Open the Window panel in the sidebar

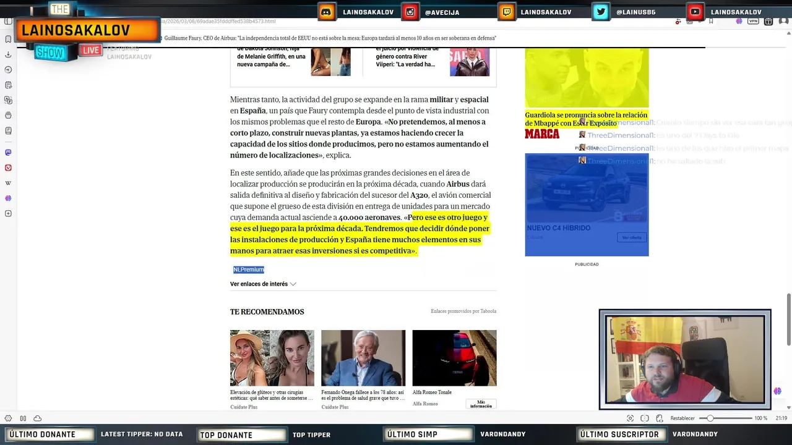8,115
